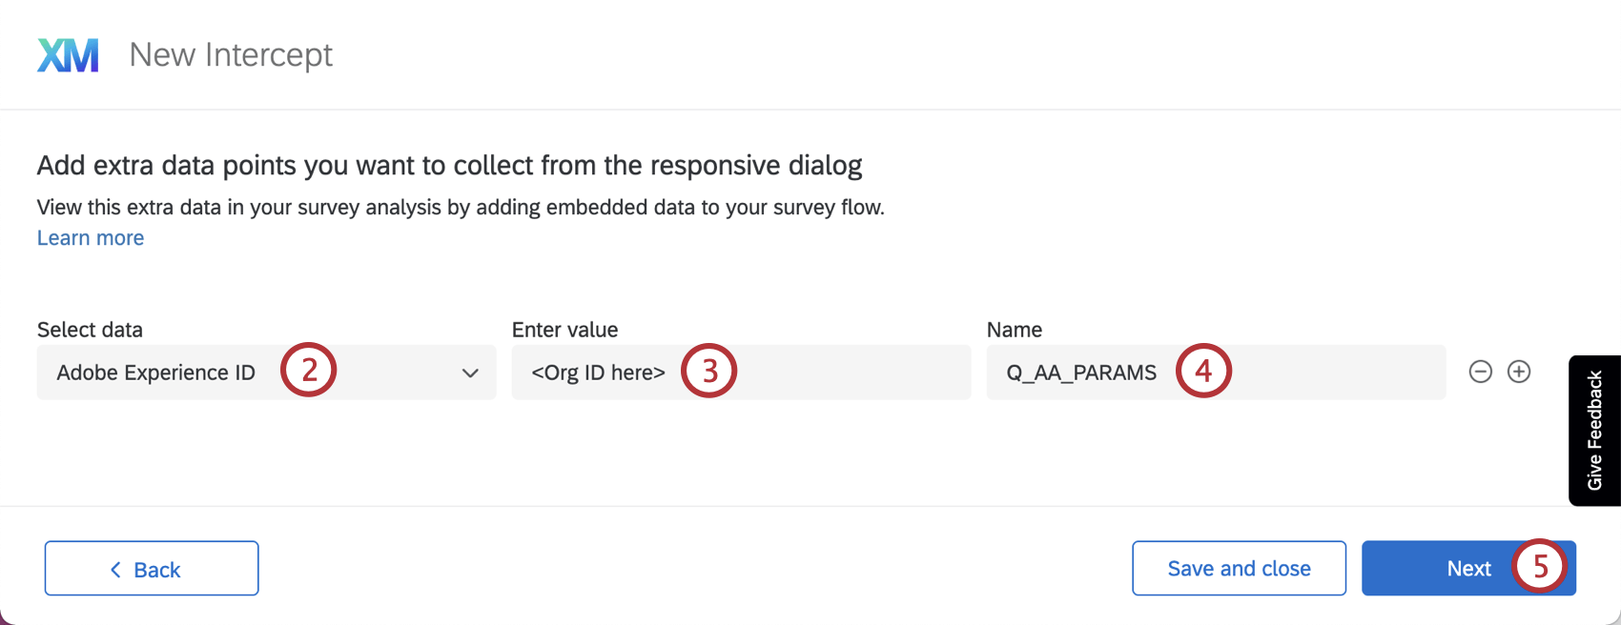This screenshot has width=1621, height=625.
Task: Select the remove field icon next to Q_AA_PARAMS
Action: [1480, 372]
